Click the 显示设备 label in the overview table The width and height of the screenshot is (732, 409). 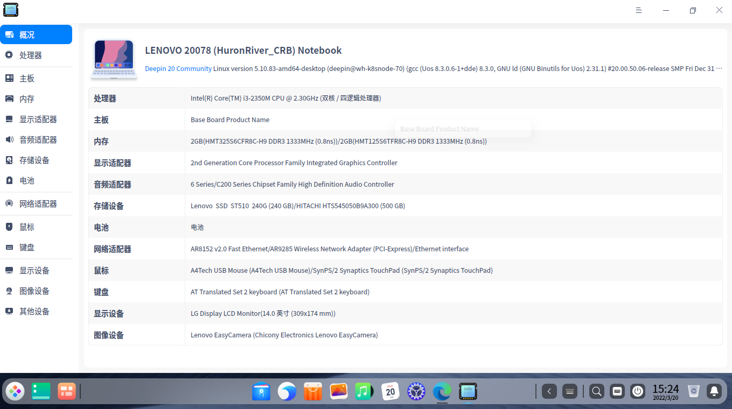[109, 314]
